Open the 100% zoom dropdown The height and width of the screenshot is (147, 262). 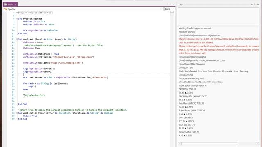(174, 9)
